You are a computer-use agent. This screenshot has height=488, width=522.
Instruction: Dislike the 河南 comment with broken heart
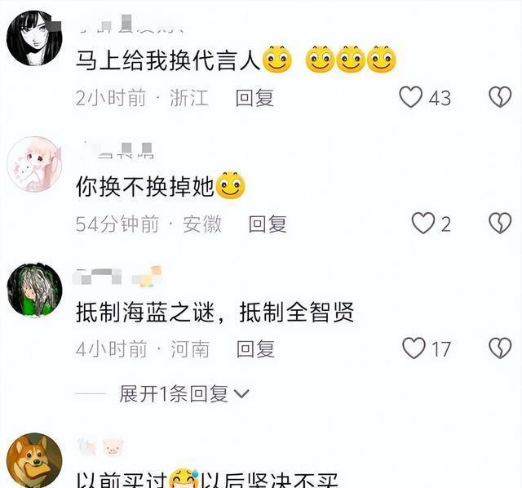[x=500, y=348]
